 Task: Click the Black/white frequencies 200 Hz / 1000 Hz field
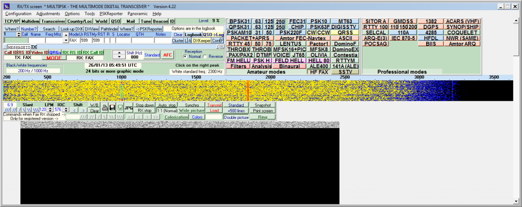point(33,71)
